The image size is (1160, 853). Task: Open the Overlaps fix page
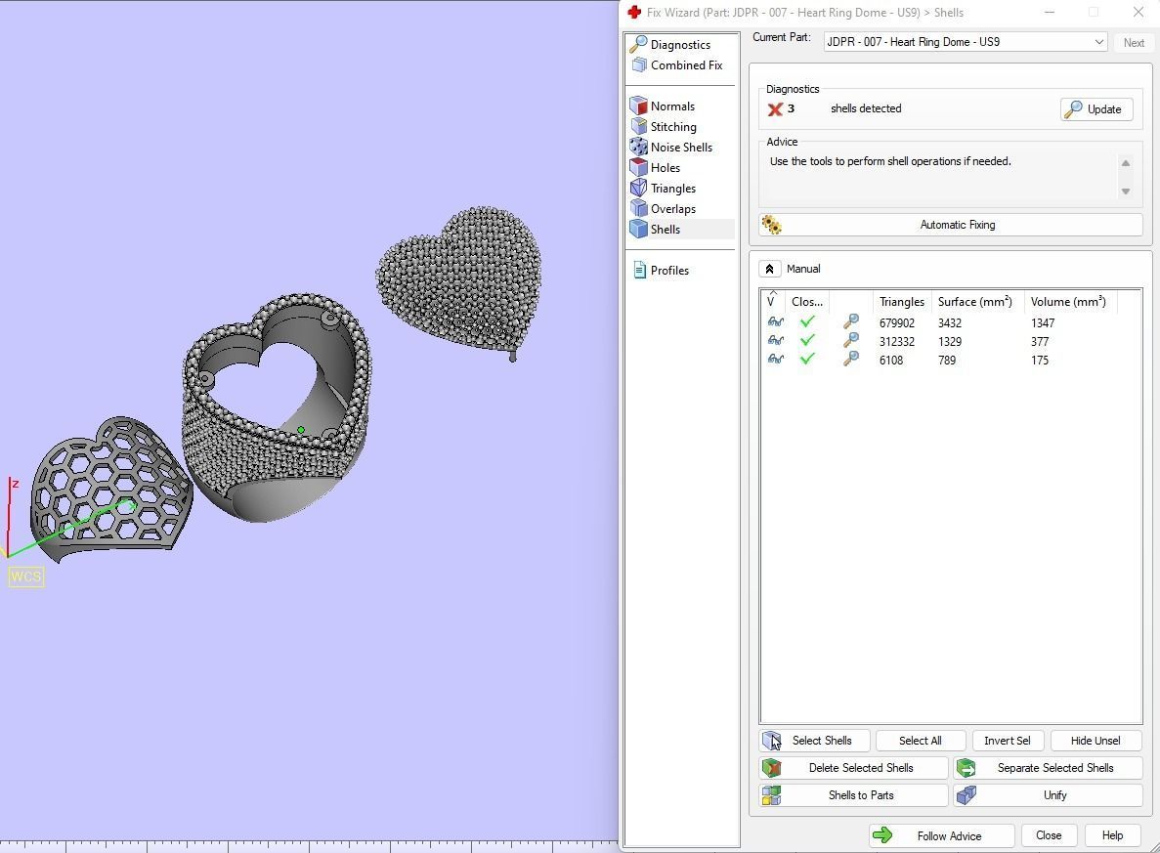(x=672, y=209)
